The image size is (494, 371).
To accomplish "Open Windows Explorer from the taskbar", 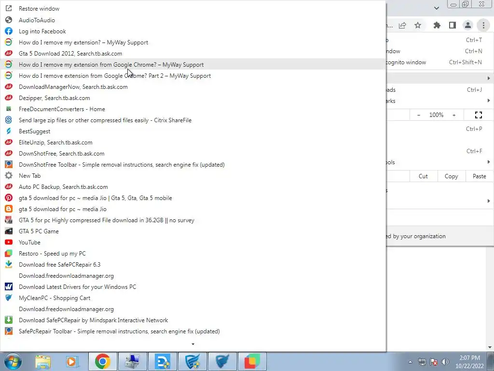I will [43, 361].
